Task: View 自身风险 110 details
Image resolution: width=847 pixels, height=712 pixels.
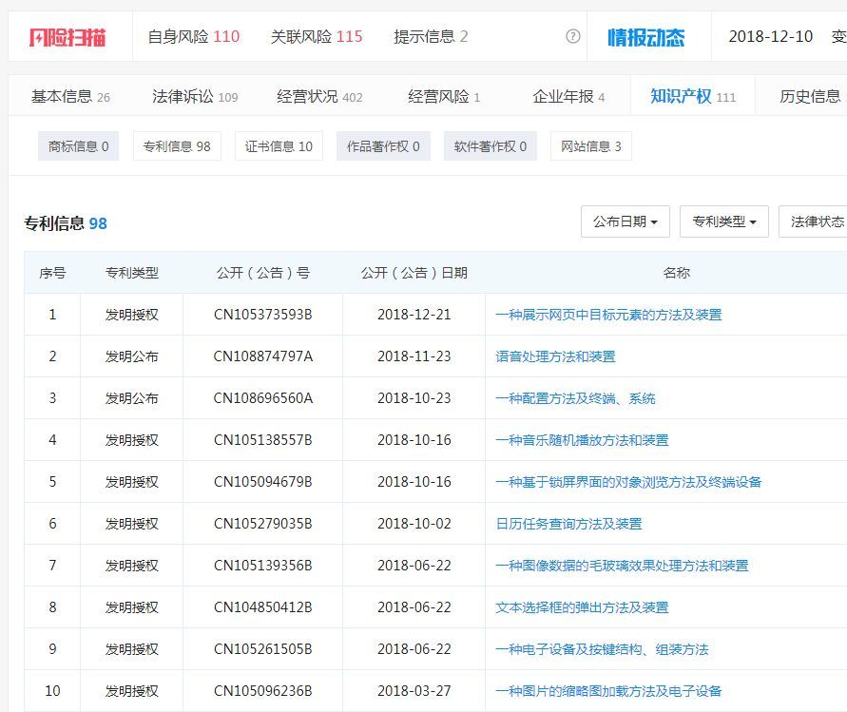Action: point(193,36)
